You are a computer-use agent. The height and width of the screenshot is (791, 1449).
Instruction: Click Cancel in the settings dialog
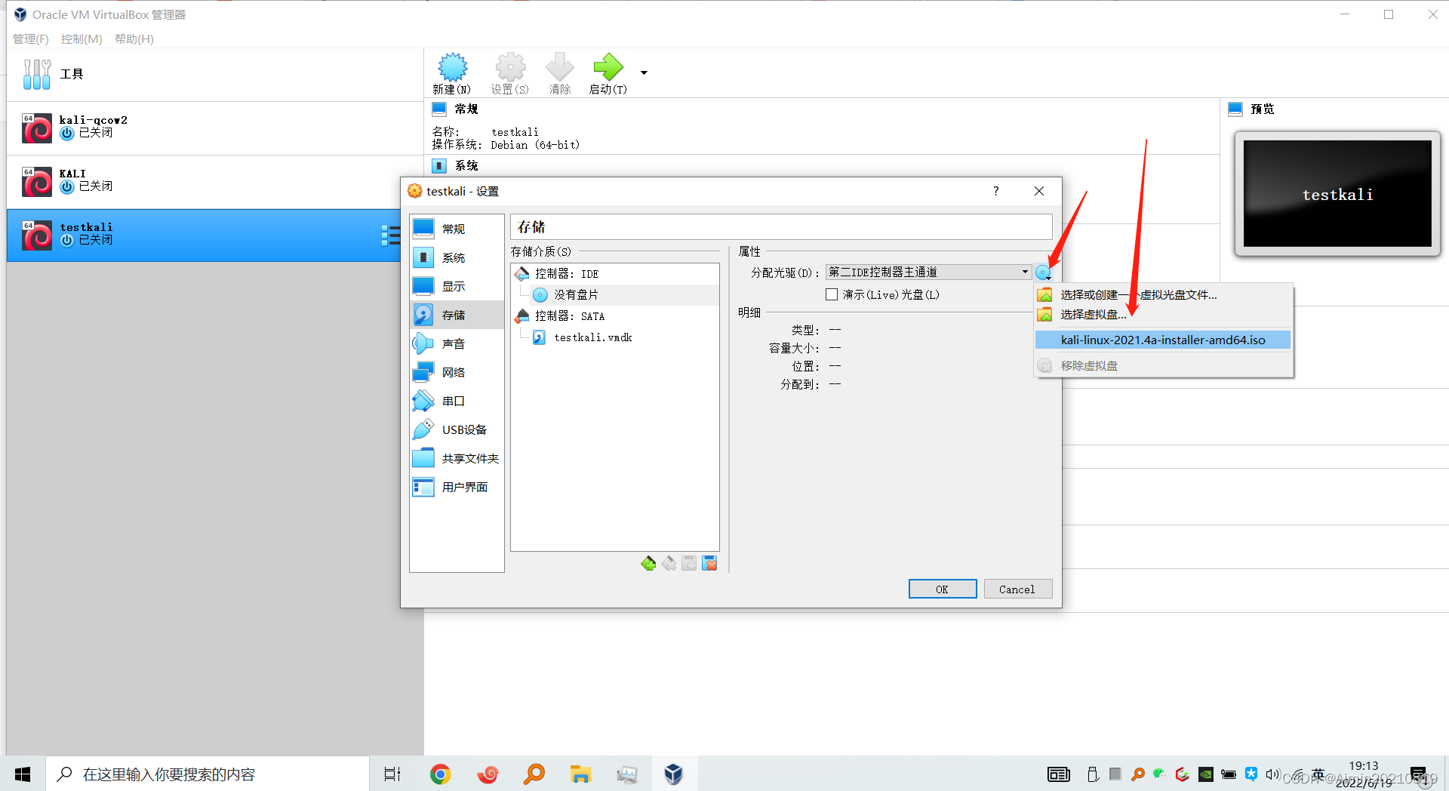point(1017,589)
